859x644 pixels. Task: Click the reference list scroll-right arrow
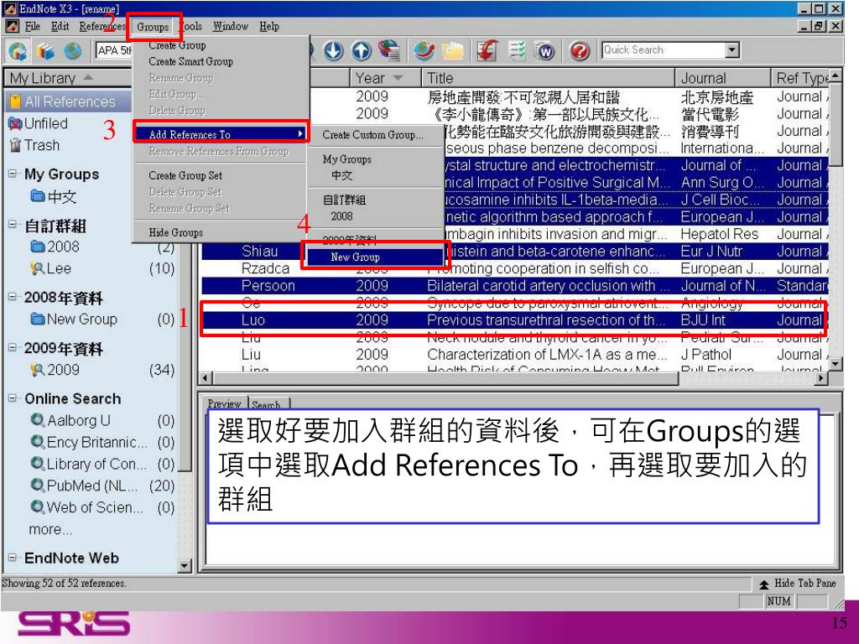pos(821,378)
